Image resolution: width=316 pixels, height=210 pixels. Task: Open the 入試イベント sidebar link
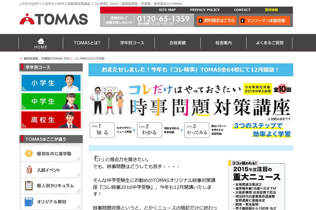click(x=51, y=170)
